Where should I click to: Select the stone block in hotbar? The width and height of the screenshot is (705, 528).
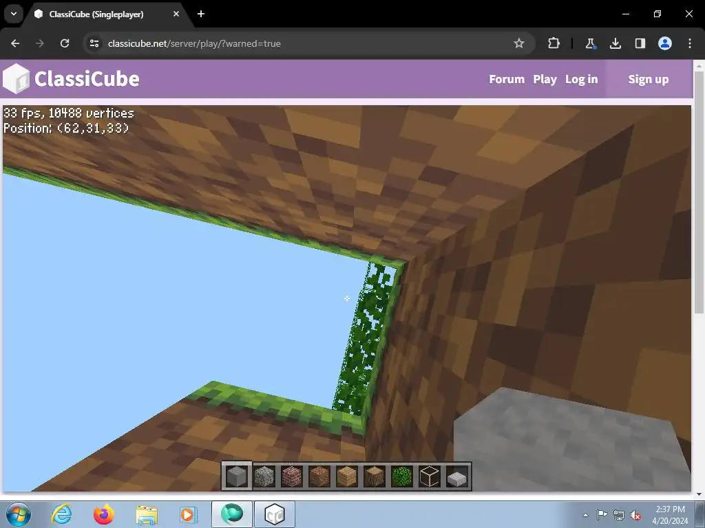coord(237,476)
